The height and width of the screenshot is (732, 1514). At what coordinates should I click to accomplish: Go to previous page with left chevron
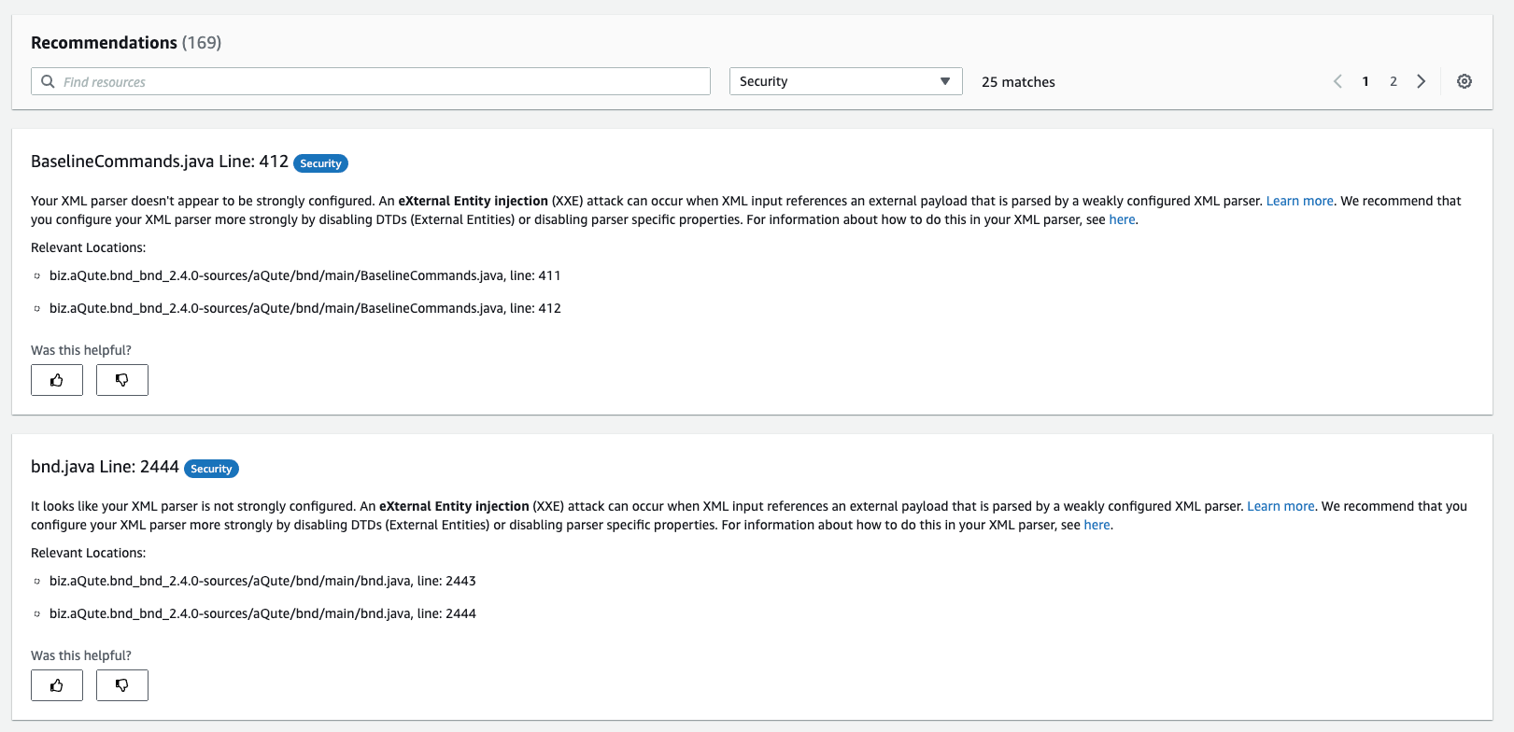coord(1337,81)
